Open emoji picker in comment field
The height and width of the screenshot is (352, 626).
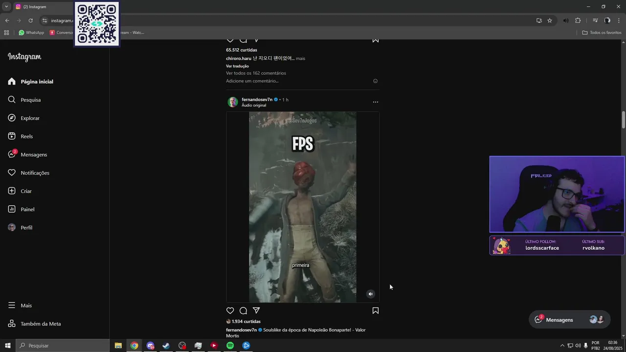(376, 81)
